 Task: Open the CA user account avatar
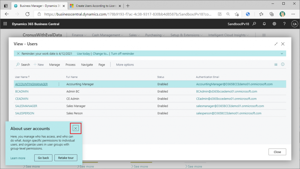[x=295, y=24]
